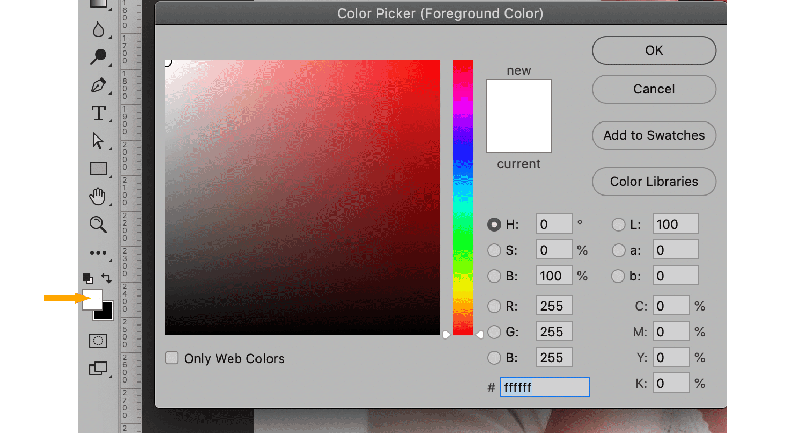Toggle Quick Mask mode
The width and height of the screenshot is (805, 433).
tap(98, 341)
